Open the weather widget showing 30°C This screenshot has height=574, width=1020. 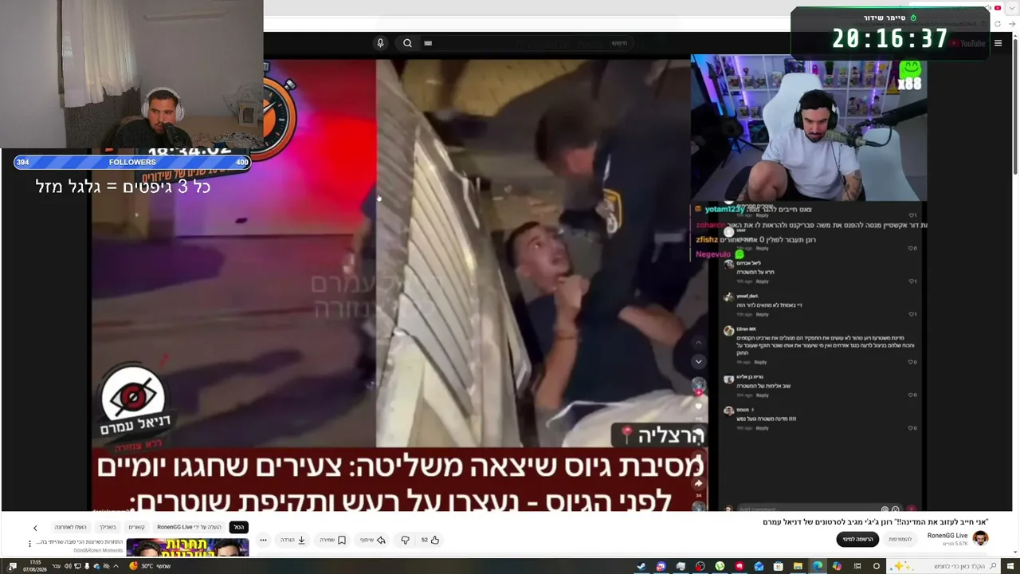pyautogui.click(x=150, y=566)
